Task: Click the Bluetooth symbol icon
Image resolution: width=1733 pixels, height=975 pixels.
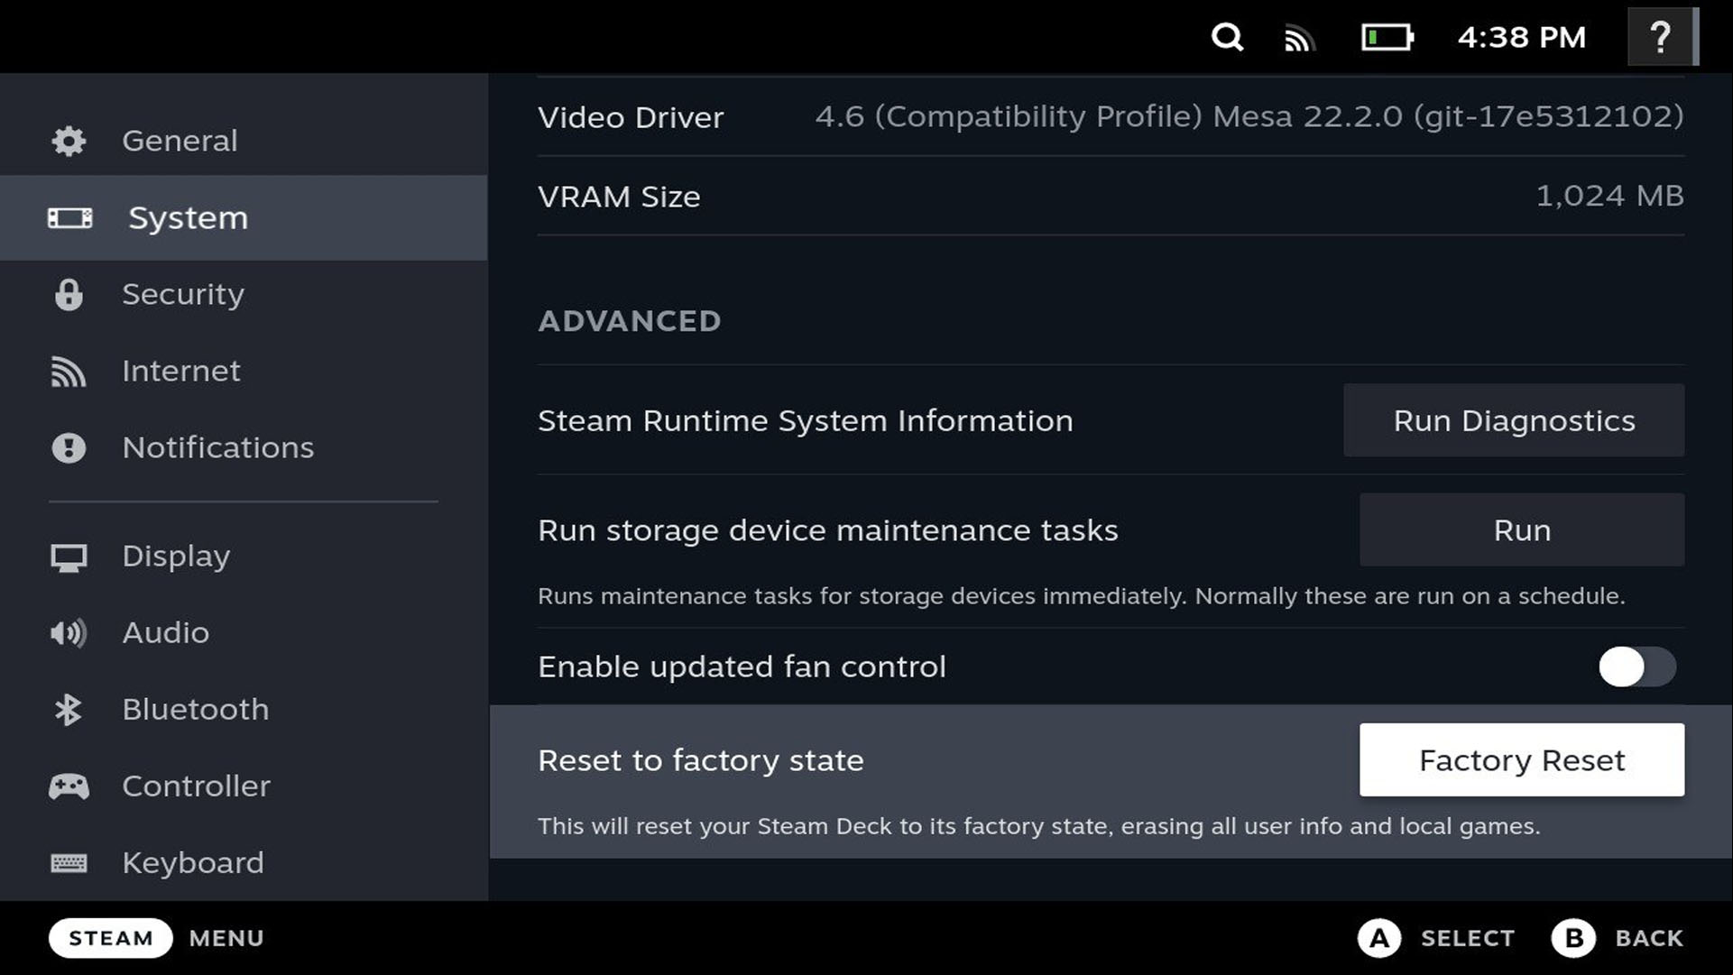Action: click(68, 709)
